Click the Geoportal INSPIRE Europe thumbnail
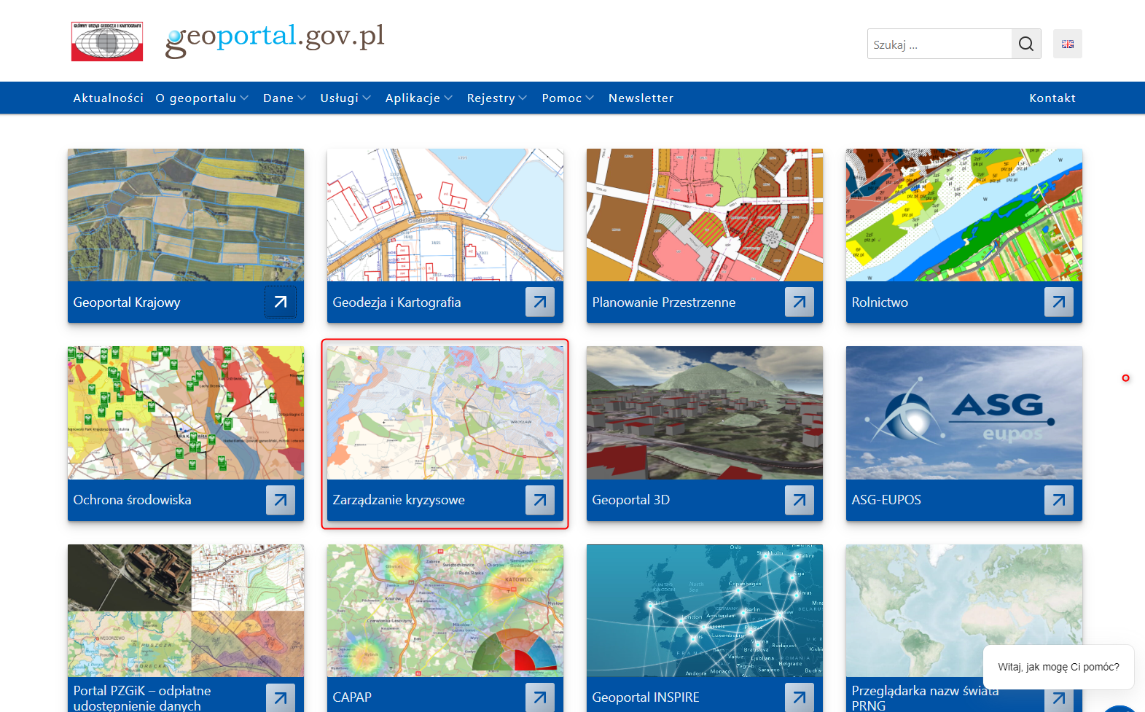 705,611
